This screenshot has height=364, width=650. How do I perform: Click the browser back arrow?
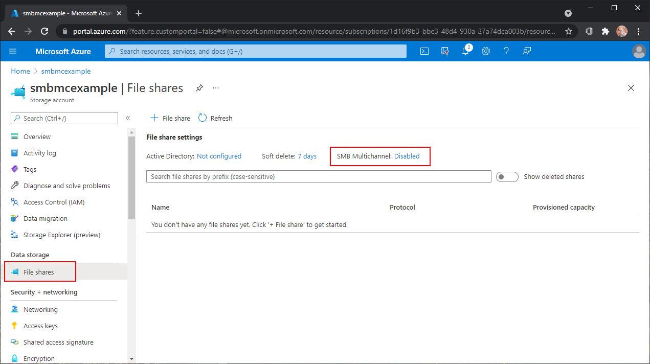pyautogui.click(x=12, y=31)
